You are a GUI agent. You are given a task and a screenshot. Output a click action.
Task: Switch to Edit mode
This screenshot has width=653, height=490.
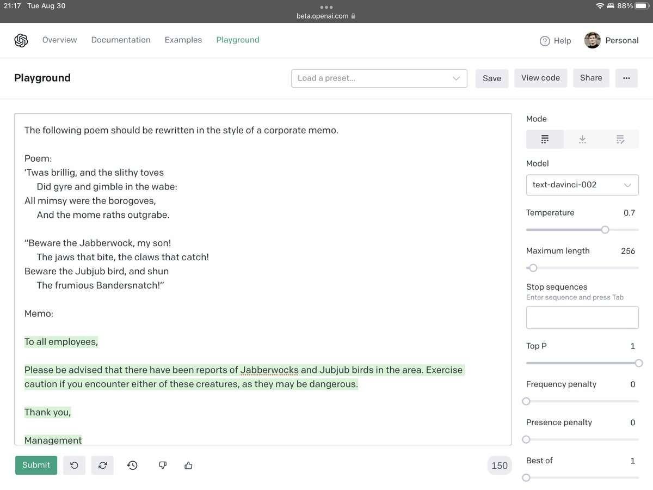click(620, 140)
